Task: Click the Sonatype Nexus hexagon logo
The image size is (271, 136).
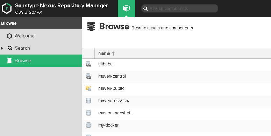Action: coord(7,8)
